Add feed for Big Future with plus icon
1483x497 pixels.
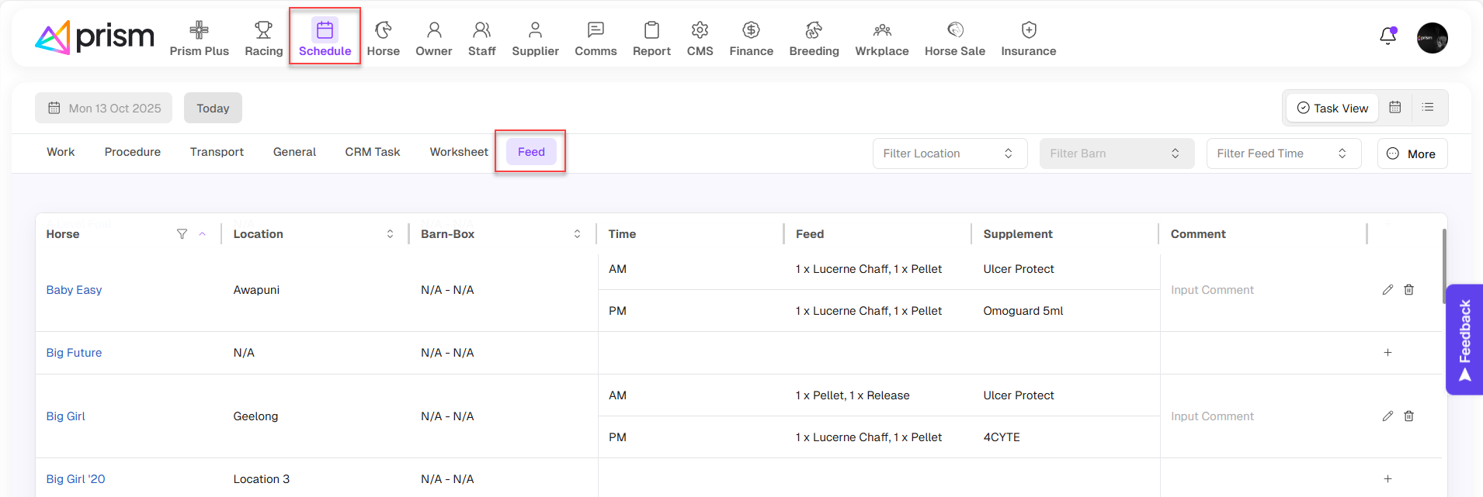point(1387,353)
